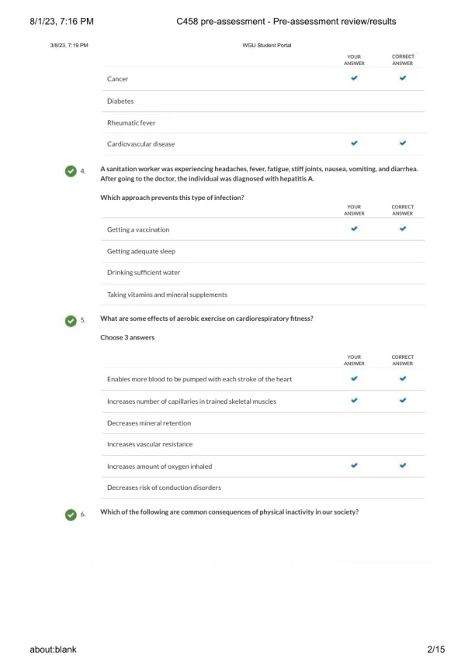Image resolution: width=475 pixels, height=672 pixels.
Task: Select the Diabetes answer option
Action: point(120,101)
